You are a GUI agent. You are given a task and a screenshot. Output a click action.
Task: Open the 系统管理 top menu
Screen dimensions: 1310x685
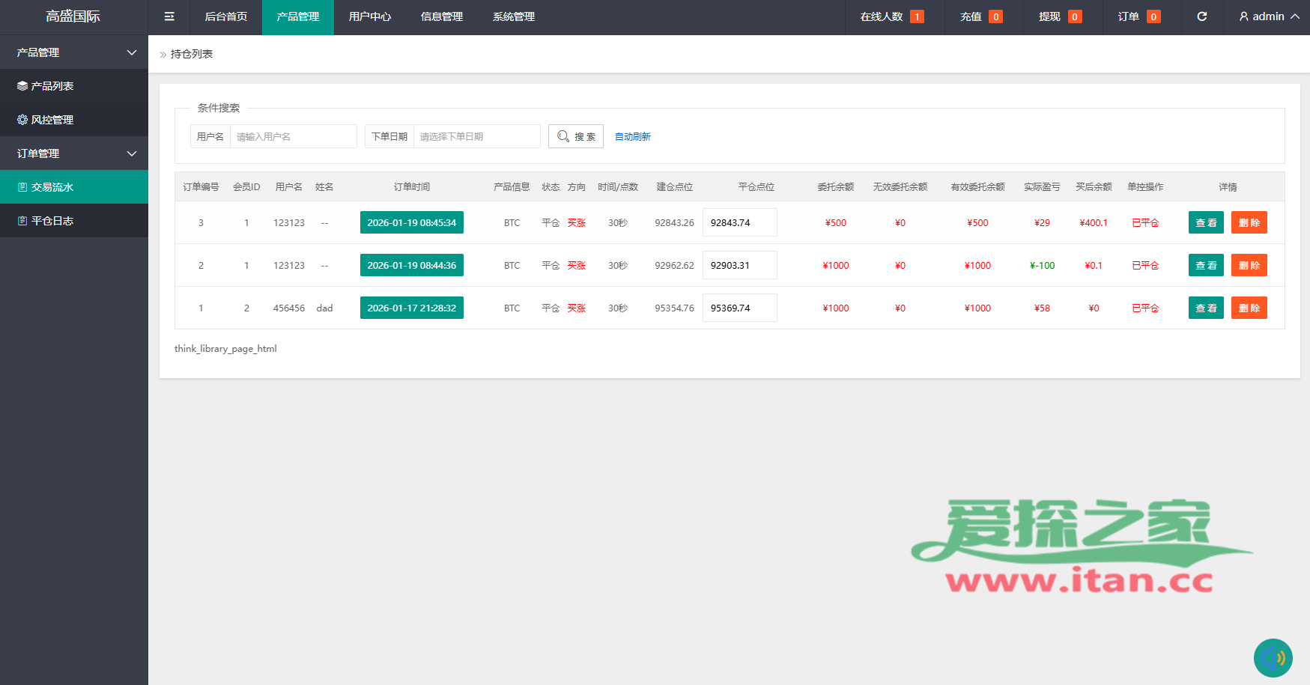tap(514, 16)
